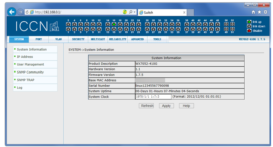Click port 1 icon on switch panel
Viewport: 273px width, 147px height.
pyautogui.click(x=69, y=29)
